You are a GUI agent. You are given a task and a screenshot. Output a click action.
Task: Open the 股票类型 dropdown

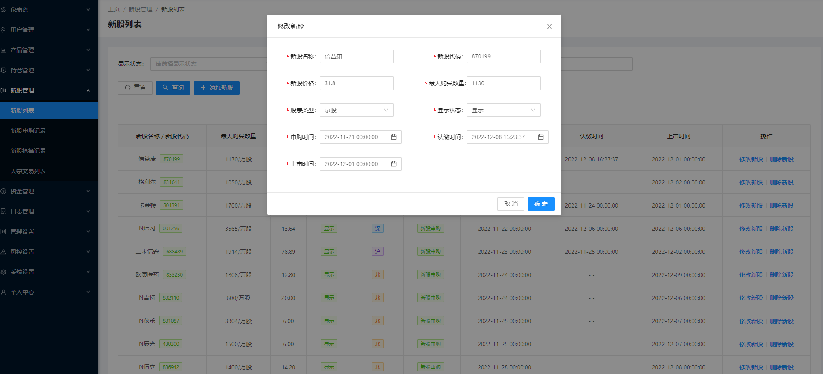click(356, 110)
